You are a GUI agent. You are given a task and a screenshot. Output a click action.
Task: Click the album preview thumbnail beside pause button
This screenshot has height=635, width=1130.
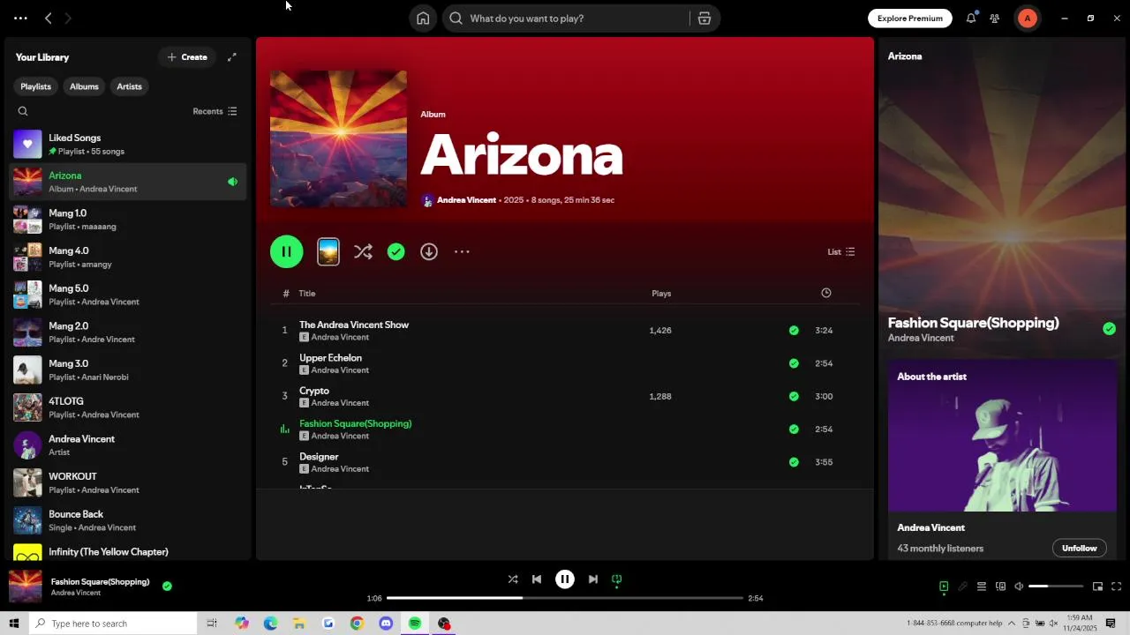coord(328,252)
